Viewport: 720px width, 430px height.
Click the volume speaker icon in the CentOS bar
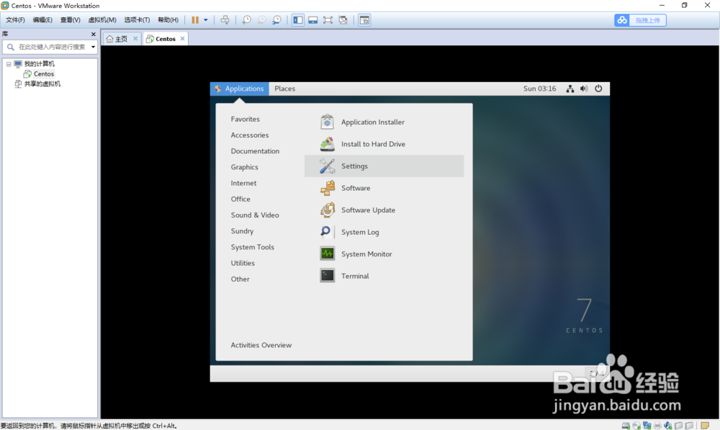click(x=584, y=89)
